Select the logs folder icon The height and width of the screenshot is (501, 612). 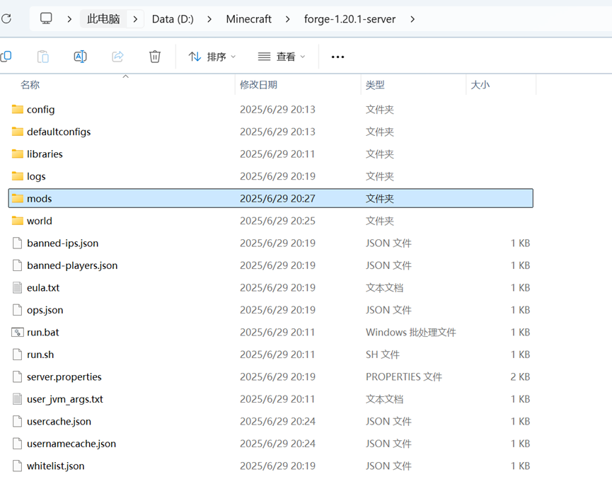pyautogui.click(x=18, y=176)
